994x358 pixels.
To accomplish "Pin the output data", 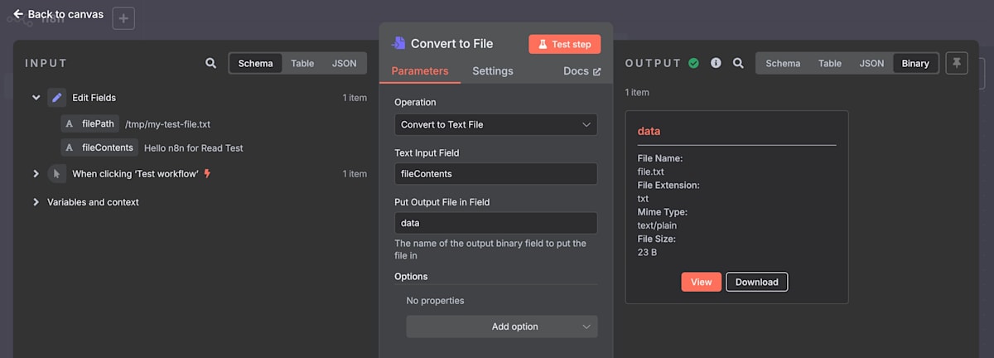I will coord(957,63).
